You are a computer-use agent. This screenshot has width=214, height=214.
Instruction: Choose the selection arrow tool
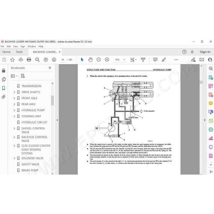[82, 60]
